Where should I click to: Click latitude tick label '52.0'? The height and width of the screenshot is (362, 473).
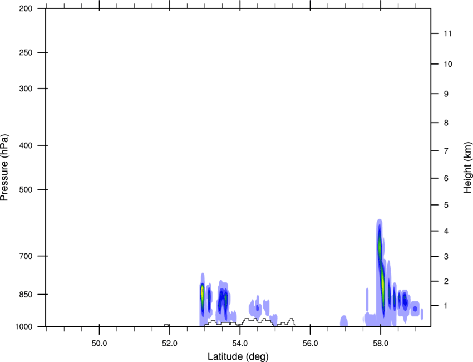[170, 344]
